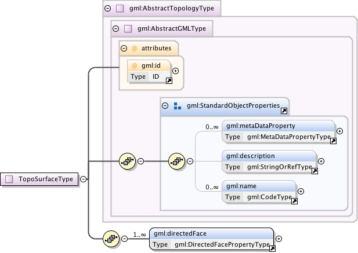The width and height of the screenshot is (358, 253).
Task: Collapse the directedFace sequence compositor
Action: [124, 239]
